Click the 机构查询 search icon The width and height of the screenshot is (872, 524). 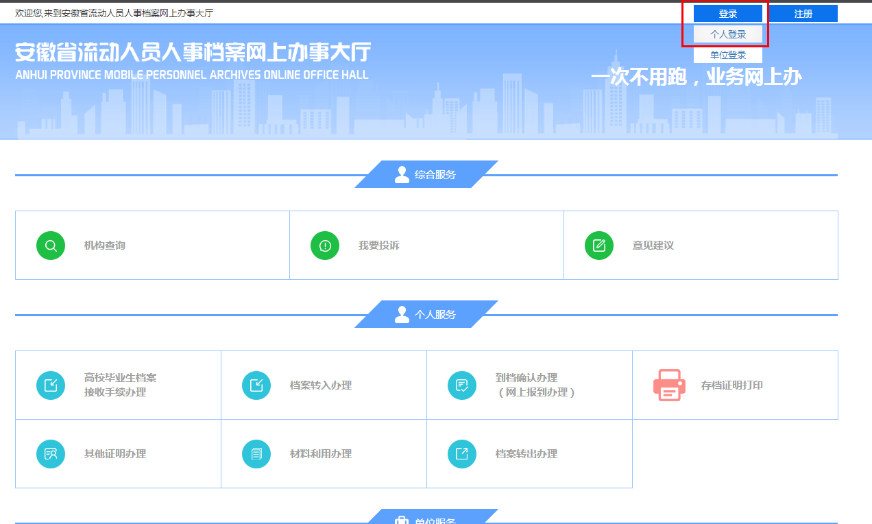pyautogui.click(x=51, y=246)
